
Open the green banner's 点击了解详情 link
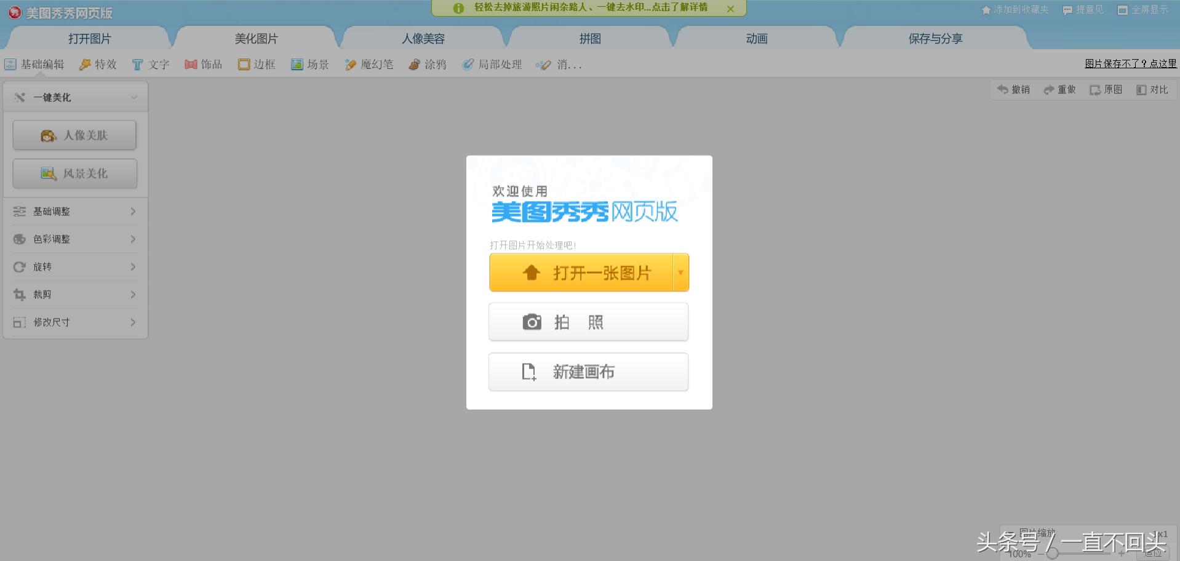(680, 7)
